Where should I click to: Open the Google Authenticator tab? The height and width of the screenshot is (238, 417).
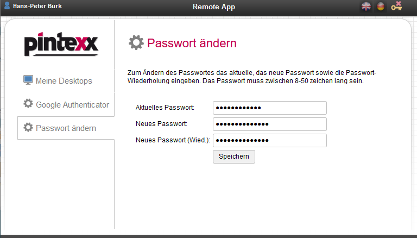(x=72, y=105)
